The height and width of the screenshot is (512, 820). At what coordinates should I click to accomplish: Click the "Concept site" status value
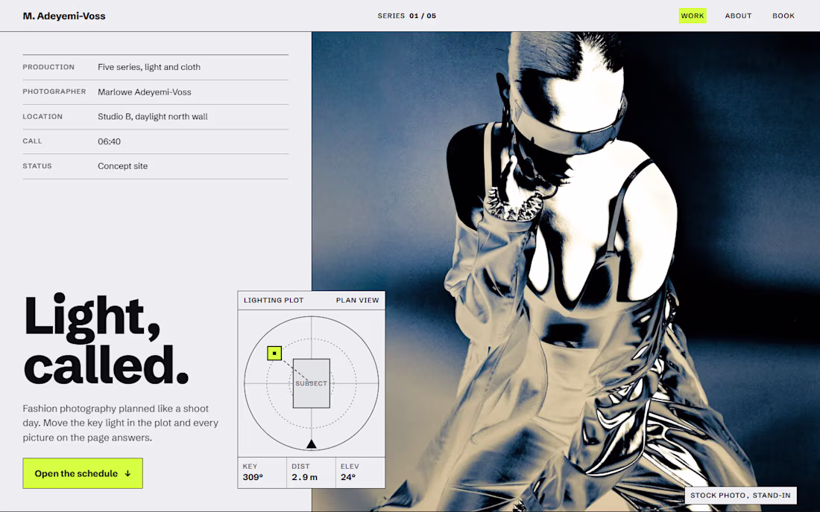(x=123, y=166)
